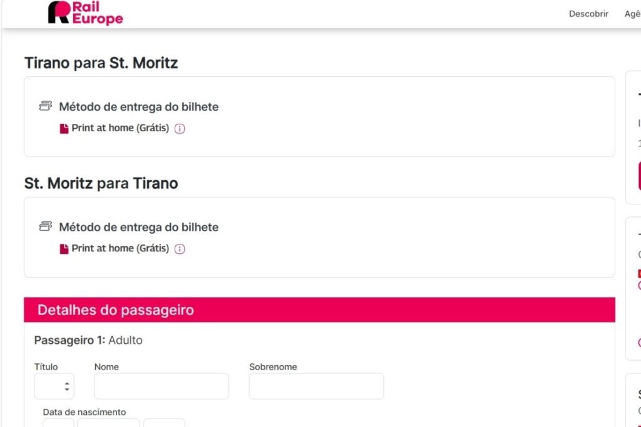Screen dimensions: 641x427
Task: Click the Rail Europe logo
Action: point(85,13)
